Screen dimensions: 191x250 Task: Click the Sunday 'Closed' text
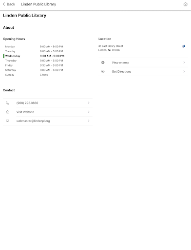coord(44,75)
